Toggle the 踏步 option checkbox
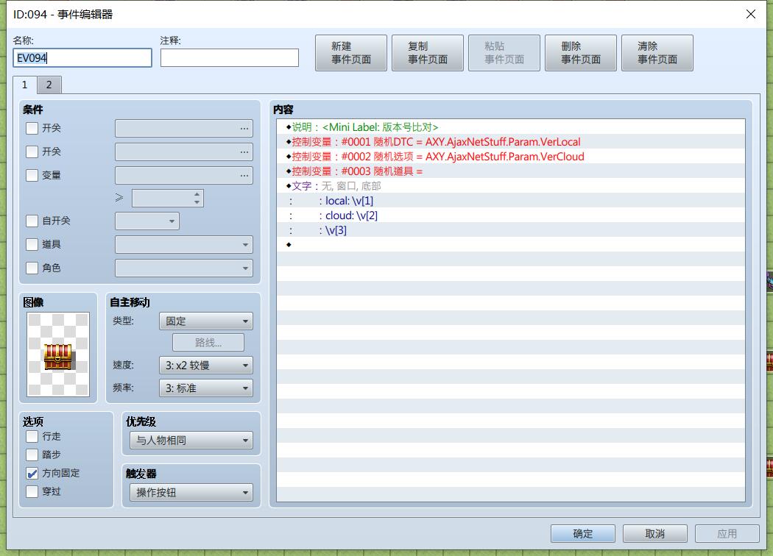 [x=32, y=455]
